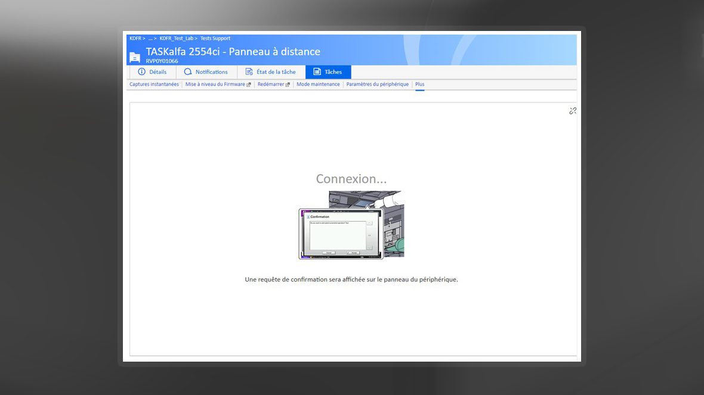The image size is (704, 395).
Task: Click the Tâches document icon
Action: pos(317,72)
